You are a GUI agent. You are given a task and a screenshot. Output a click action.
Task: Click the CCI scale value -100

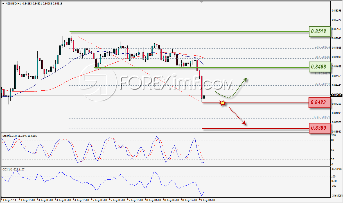334,186
